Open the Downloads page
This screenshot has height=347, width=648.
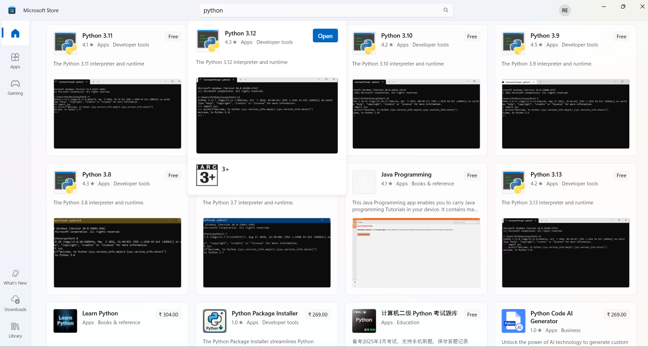pos(15,304)
